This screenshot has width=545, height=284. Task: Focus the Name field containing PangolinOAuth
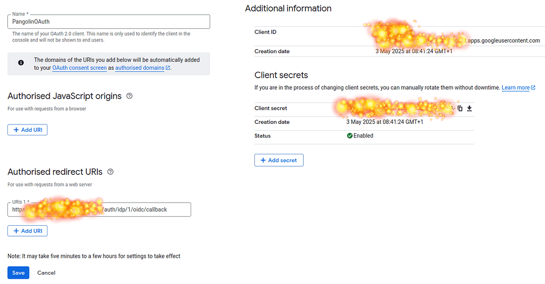point(108,22)
